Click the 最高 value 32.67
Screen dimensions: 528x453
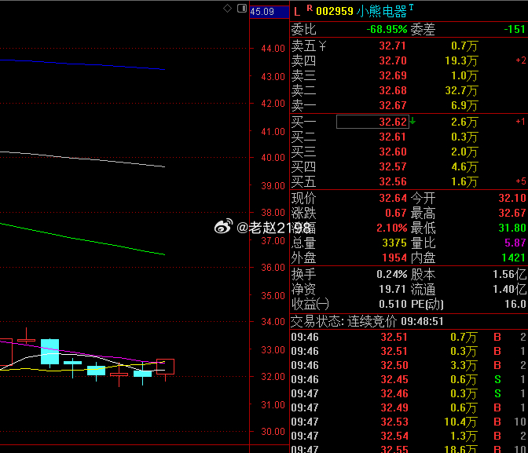pos(512,213)
